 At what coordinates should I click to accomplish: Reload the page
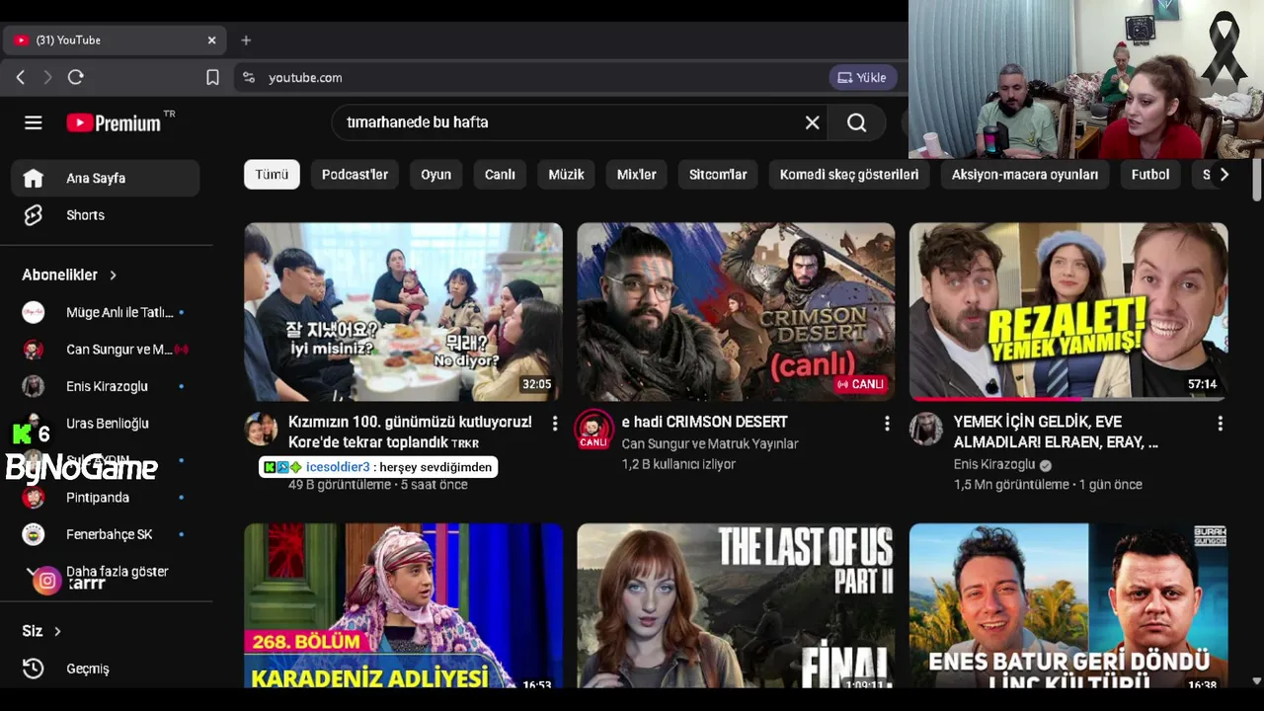click(x=76, y=77)
